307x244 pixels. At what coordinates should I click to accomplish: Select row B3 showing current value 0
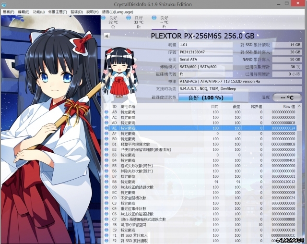click(200, 155)
